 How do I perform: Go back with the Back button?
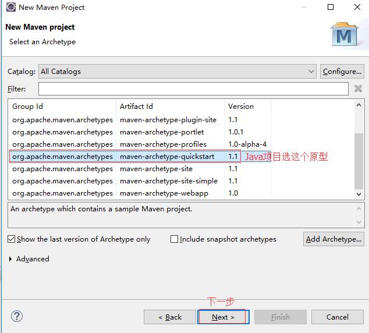click(170, 317)
